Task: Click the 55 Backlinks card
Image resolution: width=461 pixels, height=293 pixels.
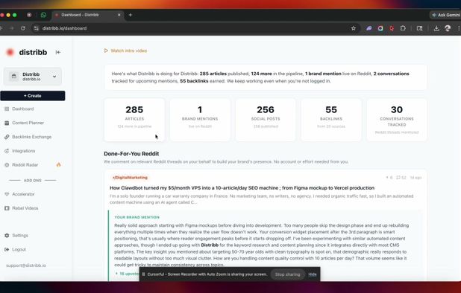Action: click(x=331, y=120)
